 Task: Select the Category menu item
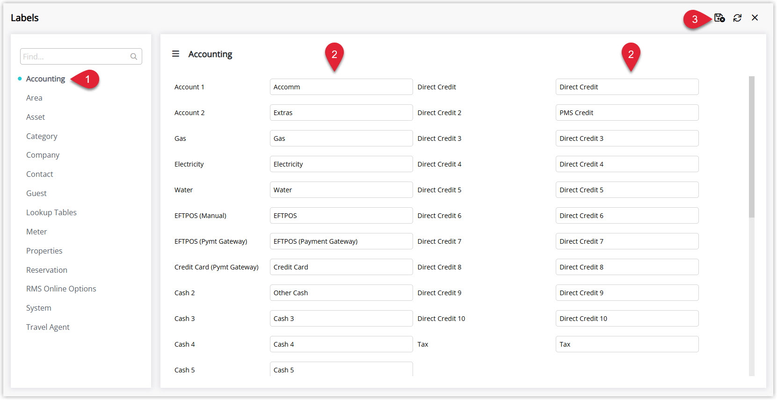coord(42,136)
